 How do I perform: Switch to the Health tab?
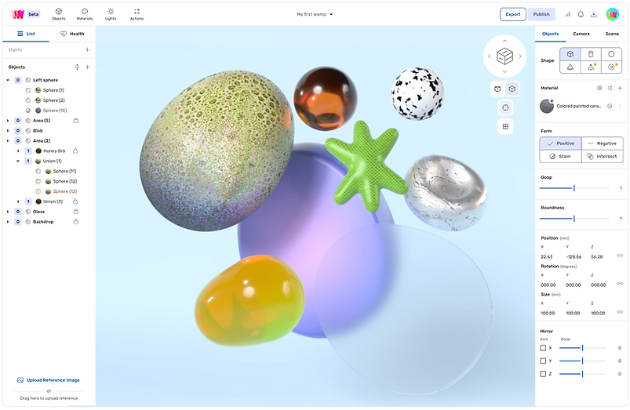click(x=72, y=34)
